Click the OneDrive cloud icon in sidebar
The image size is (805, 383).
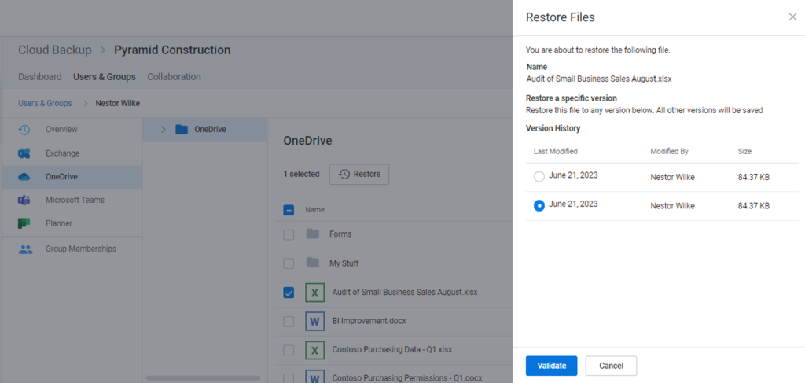pos(24,177)
